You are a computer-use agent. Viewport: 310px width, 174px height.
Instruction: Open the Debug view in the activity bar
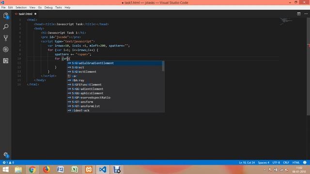[6, 49]
